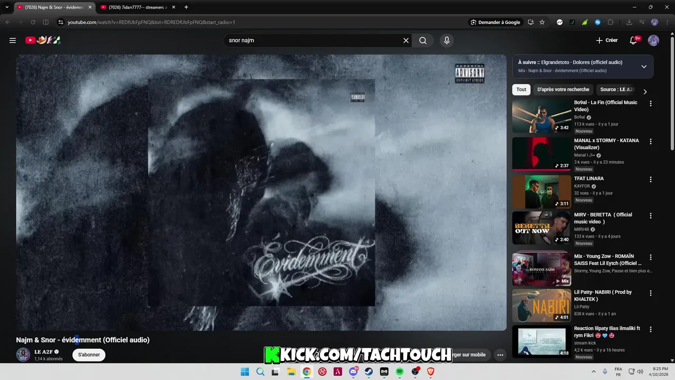The width and height of the screenshot is (675, 380).
Task: Open the Créer menu
Action: tap(606, 41)
